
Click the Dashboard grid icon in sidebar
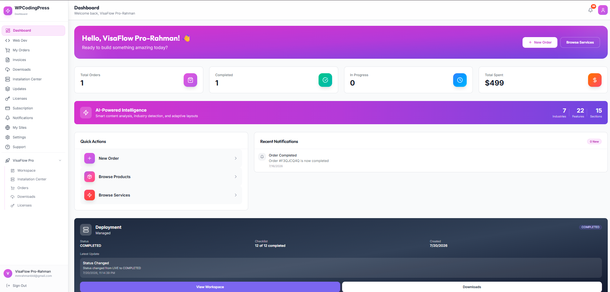8,31
